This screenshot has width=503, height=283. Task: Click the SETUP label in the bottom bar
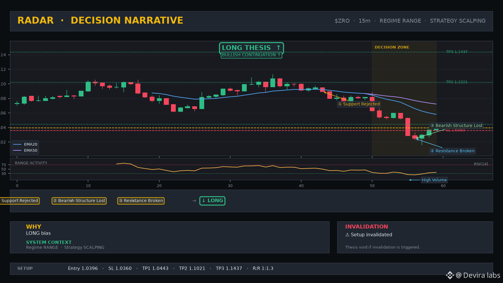(x=25, y=268)
